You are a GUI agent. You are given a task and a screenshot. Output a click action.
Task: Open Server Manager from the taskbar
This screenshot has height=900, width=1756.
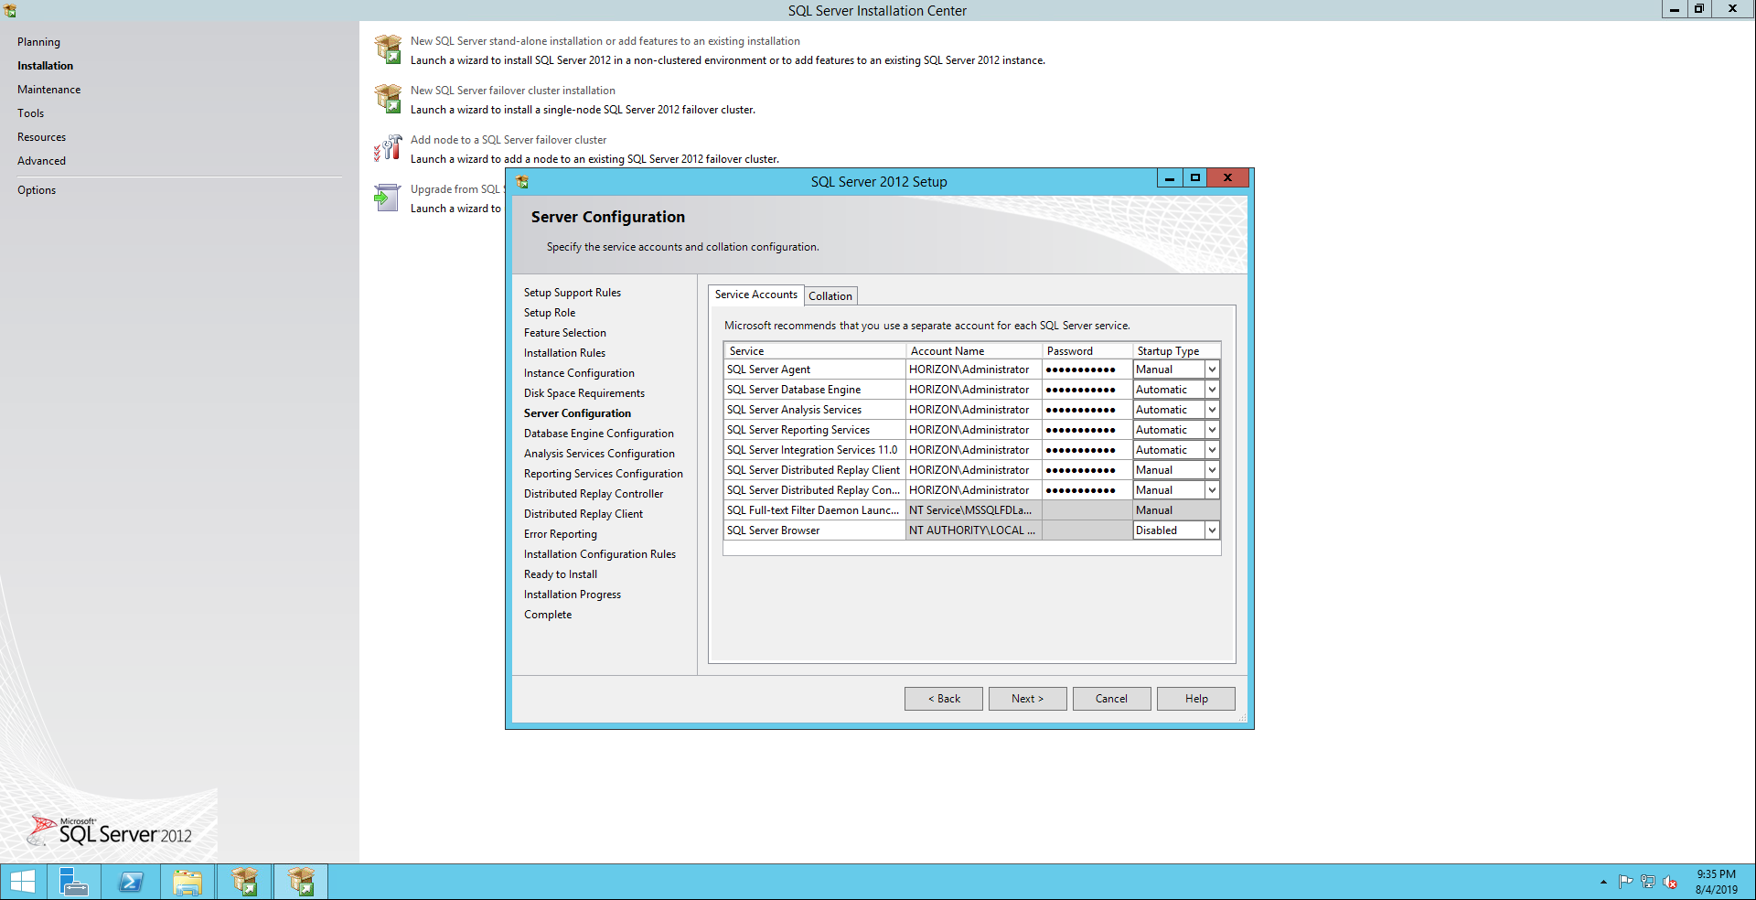[73, 882]
